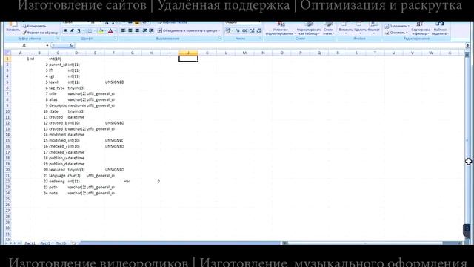Click the Select All corner button
Screen dimensions: 474x267
pyautogui.click(x=7, y=53)
